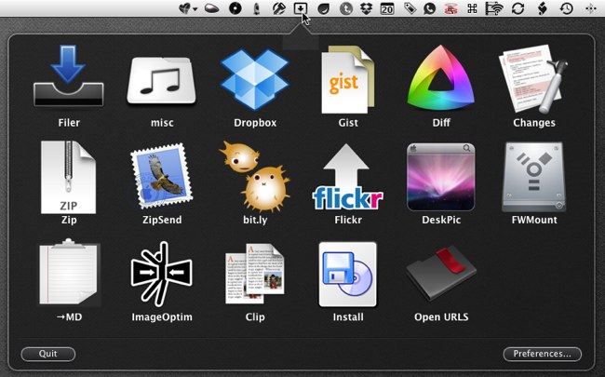Open the →MD clipboard action
The height and width of the screenshot is (377, 605).
(68, 274)
